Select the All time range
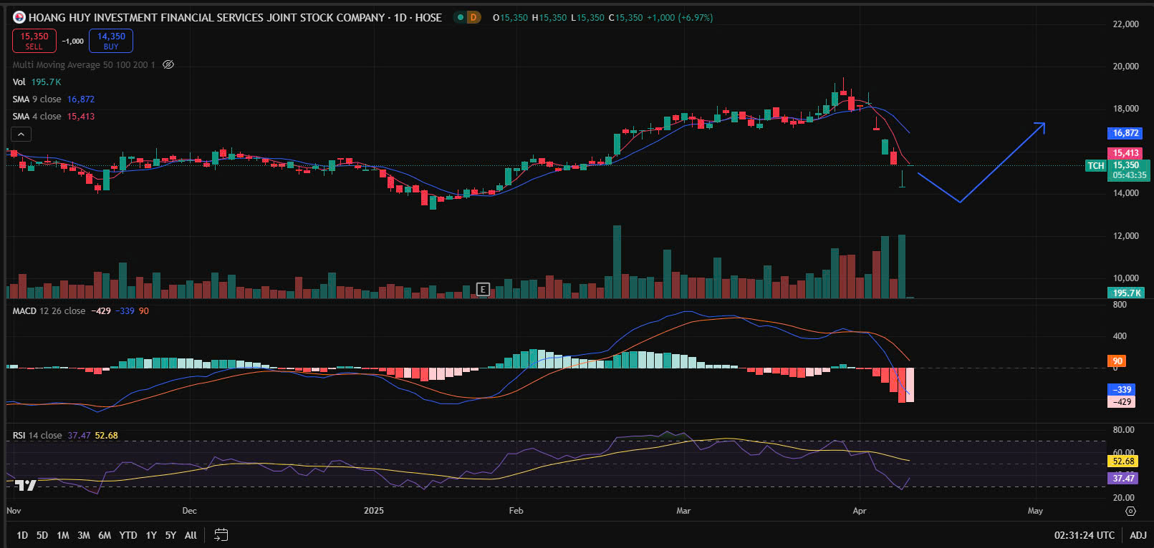 (x=191, y=535)
